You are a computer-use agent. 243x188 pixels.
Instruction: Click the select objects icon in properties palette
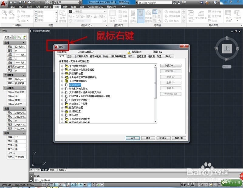click(x=19, y=37)
